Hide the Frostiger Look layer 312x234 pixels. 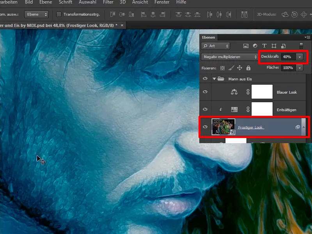pos(205,127)
